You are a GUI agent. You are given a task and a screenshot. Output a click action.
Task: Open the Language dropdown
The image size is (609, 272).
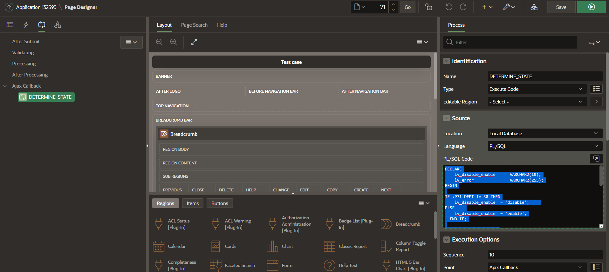(545, 146)
